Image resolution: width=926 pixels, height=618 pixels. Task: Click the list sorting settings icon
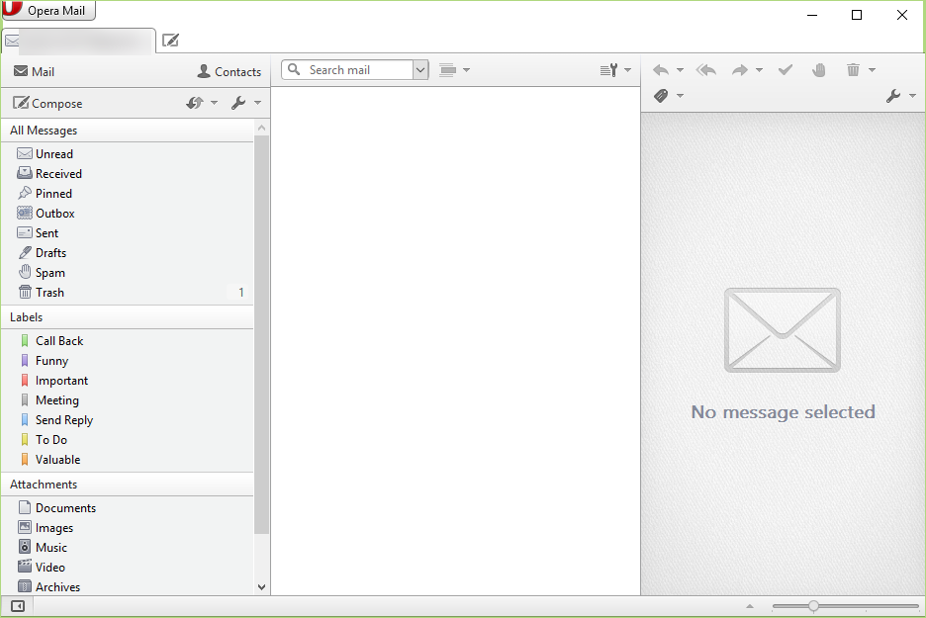point(608,69)
